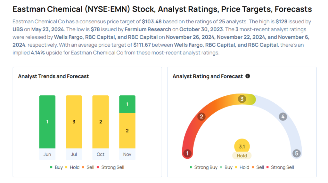Screen dimensions: 328x183
Task: Click gauge marker number 3
Action: click(x=242, y=99)
